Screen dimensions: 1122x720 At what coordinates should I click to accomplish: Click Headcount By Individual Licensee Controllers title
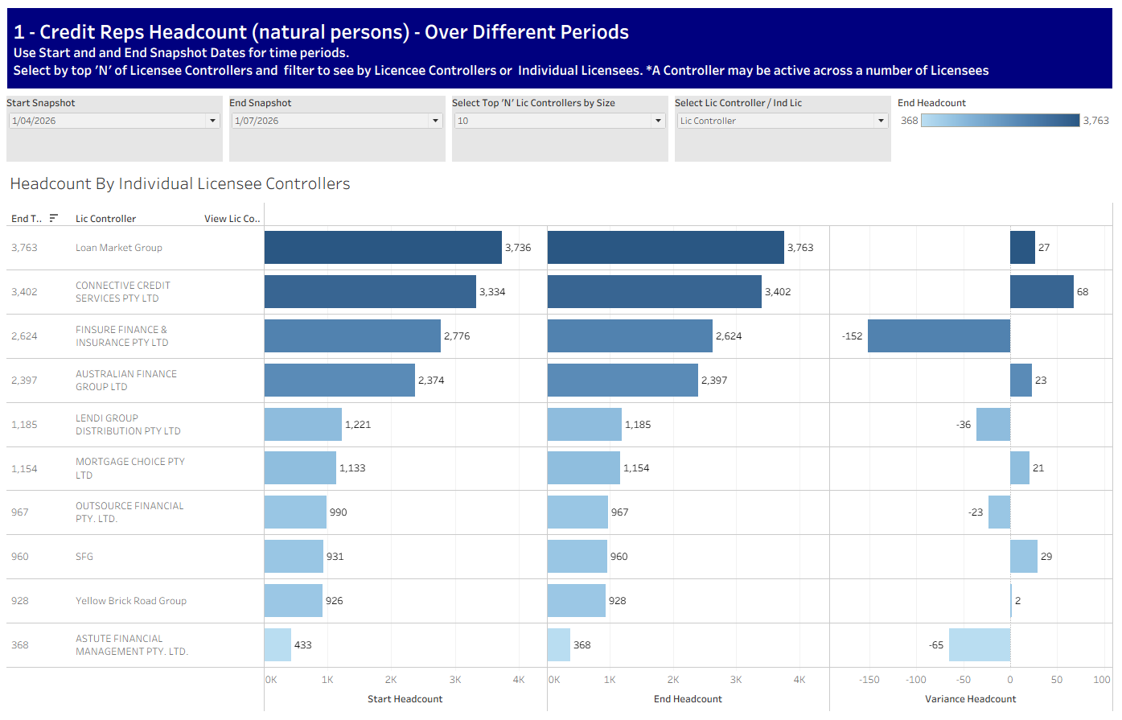pyautogui.click(x=180, y=183)
